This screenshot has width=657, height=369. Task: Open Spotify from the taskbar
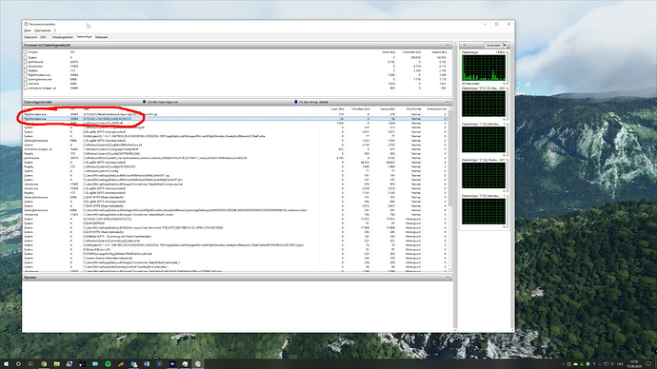(x=108, y=364)
